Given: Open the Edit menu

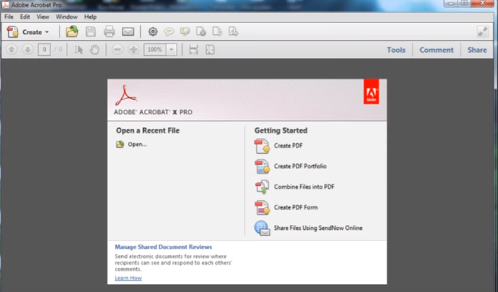Looking at the screenshot, I should (24, 17).
